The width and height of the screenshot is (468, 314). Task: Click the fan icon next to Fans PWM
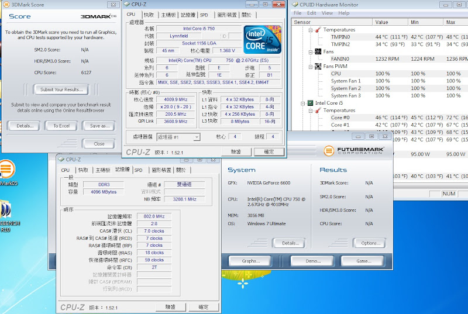pos(318,66)
